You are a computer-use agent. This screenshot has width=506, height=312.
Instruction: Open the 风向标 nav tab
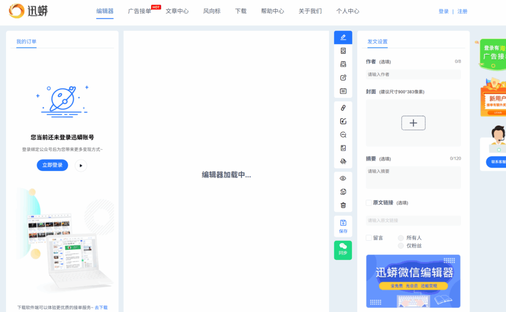coord(211,11)
